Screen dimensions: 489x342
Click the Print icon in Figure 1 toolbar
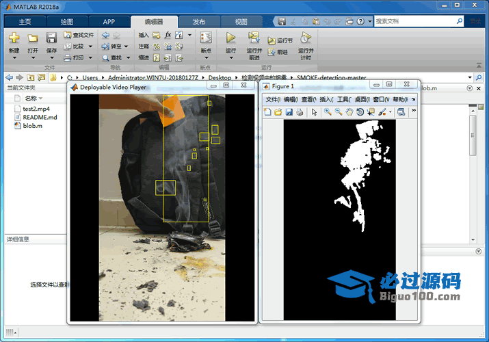(x=300, y=112)
